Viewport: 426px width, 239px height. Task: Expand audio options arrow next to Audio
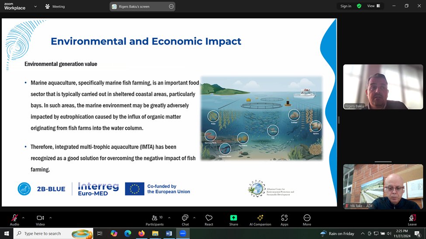click(23, 218)
